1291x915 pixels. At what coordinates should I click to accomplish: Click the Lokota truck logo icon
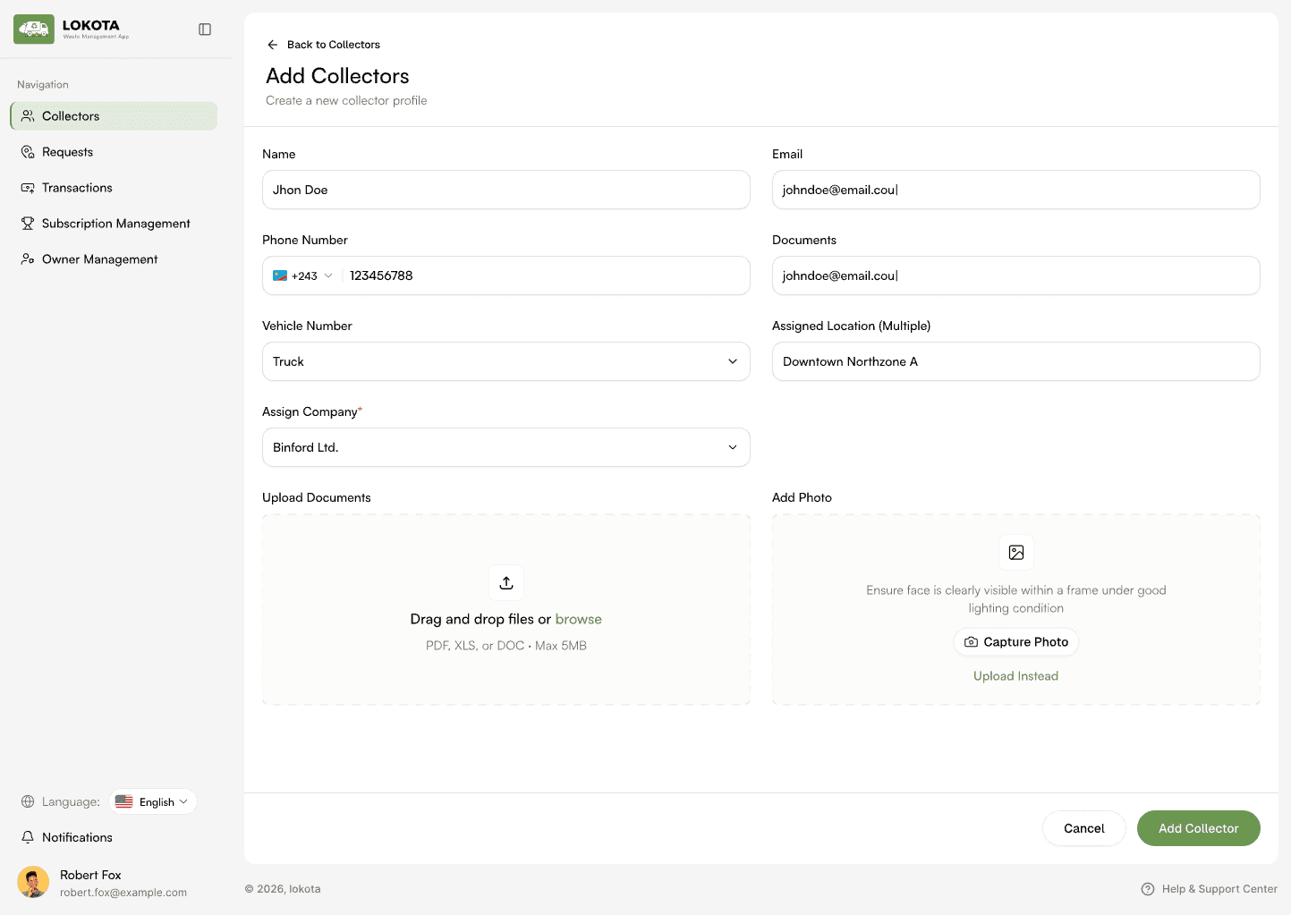(x=34, y=30)
